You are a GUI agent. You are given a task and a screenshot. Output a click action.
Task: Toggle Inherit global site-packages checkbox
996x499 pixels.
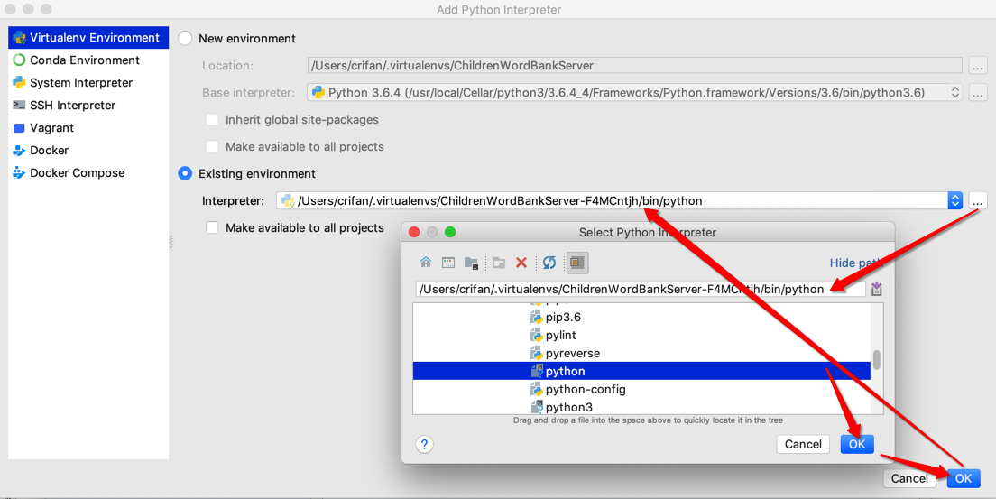pyautogui.click(x=212, y=119)
